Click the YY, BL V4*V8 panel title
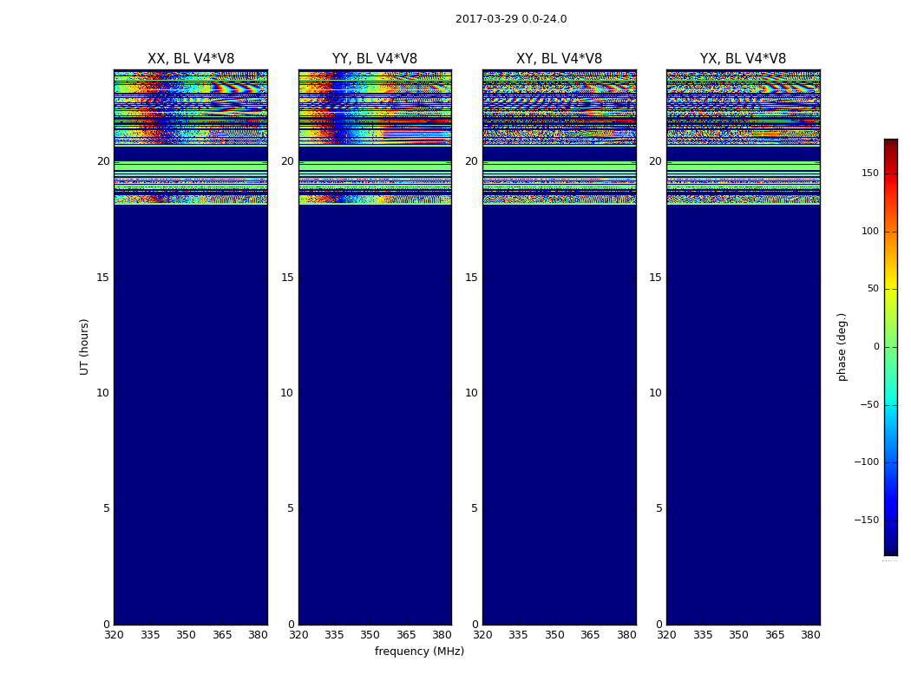 point(375,59)
